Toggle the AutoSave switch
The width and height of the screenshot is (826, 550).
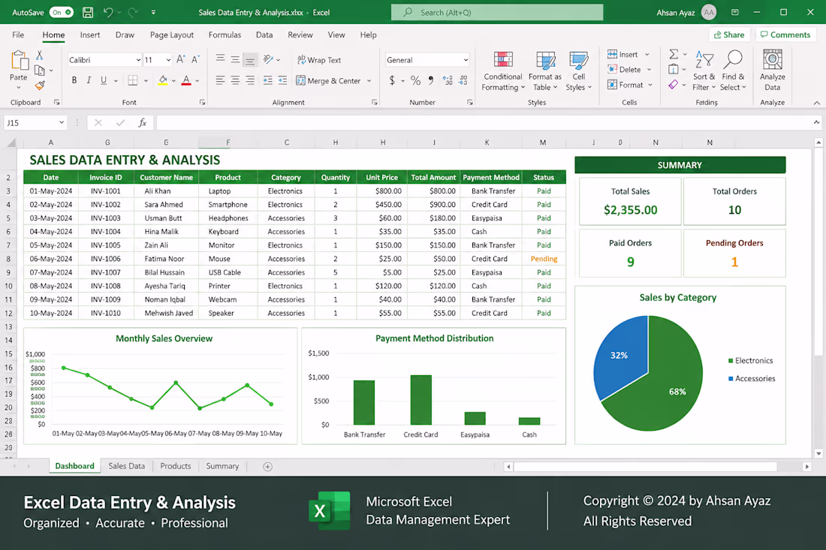(61, 12)
